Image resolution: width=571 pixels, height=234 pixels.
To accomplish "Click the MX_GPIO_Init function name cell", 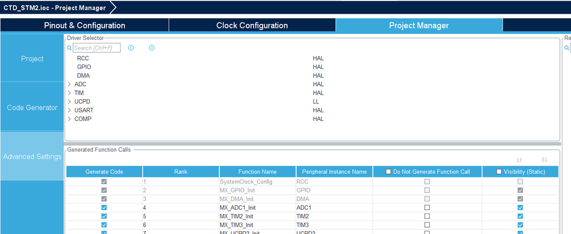I will [x=257, y=190].
